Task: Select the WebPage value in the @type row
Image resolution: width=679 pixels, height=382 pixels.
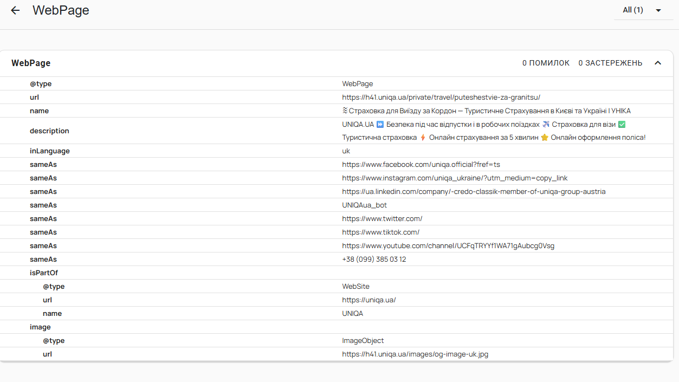Action: point(357,84)
